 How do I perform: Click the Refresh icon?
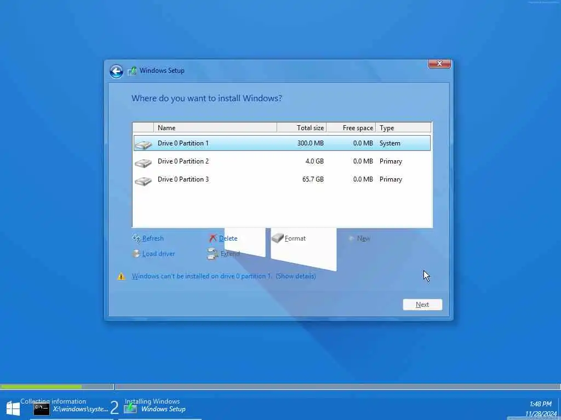point(136,238)
